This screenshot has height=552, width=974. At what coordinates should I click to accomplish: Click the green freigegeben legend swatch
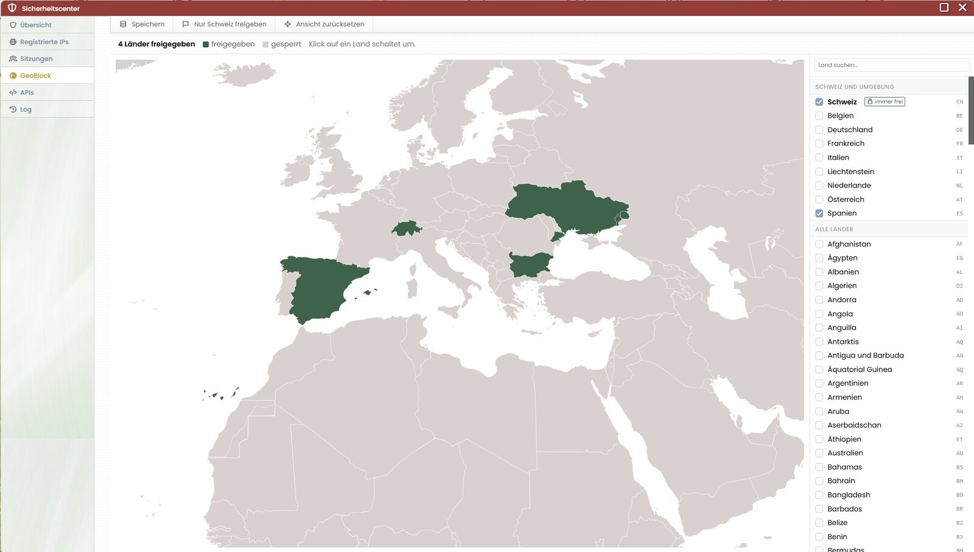(206, 44)
